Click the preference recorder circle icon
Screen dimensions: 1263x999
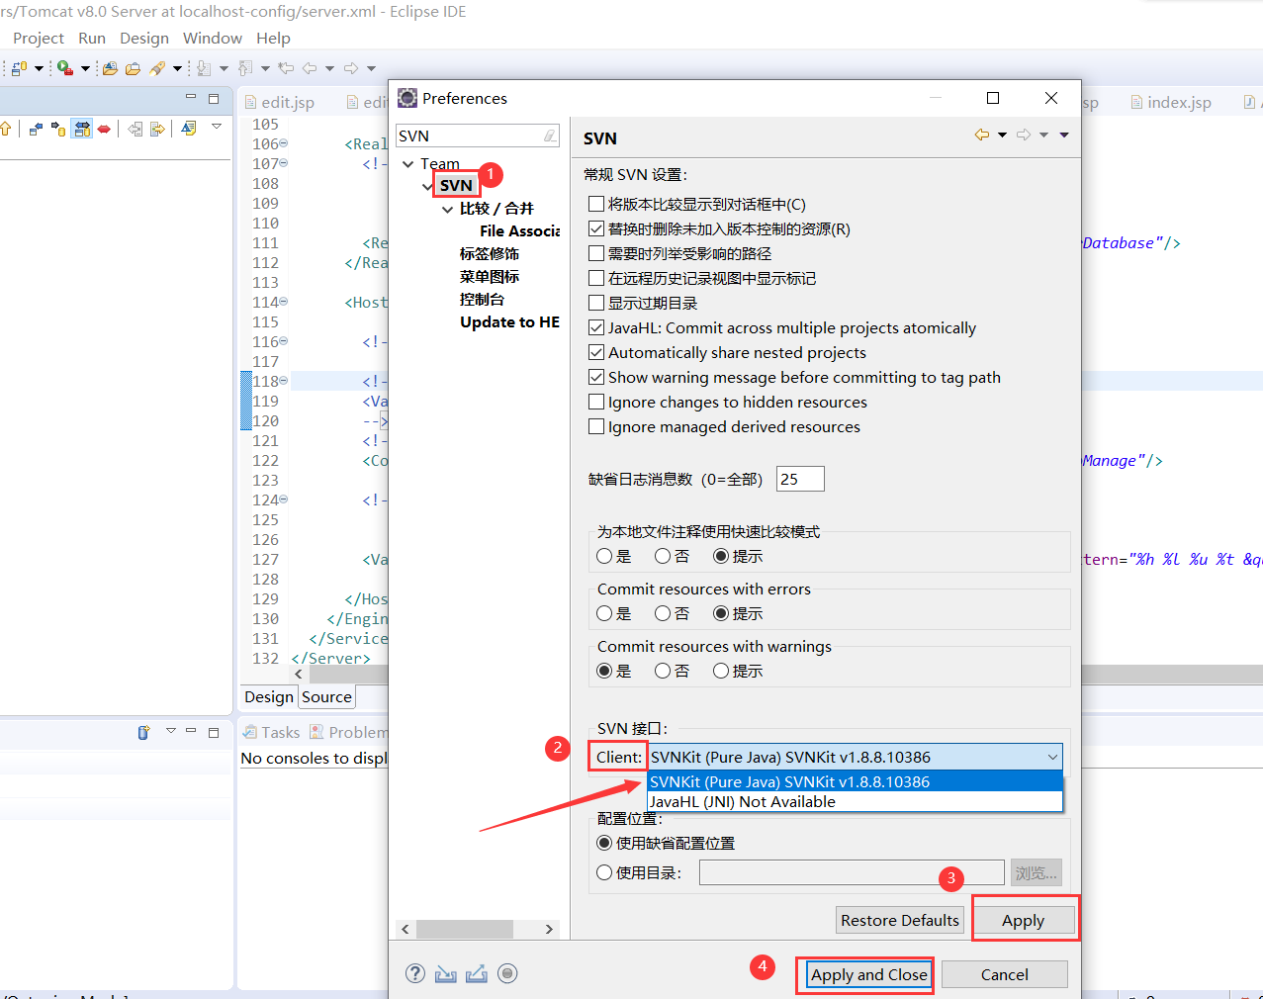coord(507,973)
